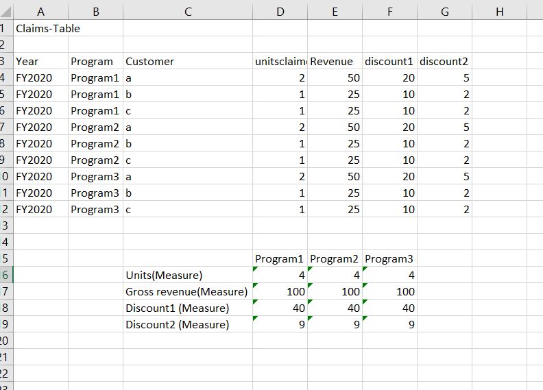Select Discount2 value 9 under Program3
The width and height of the screenshot is (543, 390).
390,324
